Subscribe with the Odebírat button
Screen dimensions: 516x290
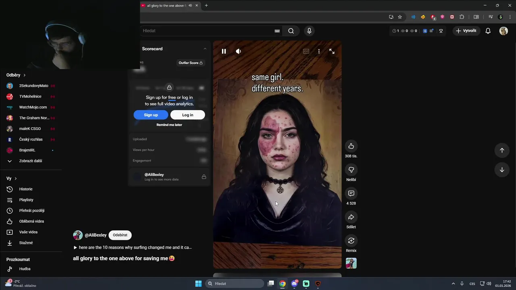point(120,235)
